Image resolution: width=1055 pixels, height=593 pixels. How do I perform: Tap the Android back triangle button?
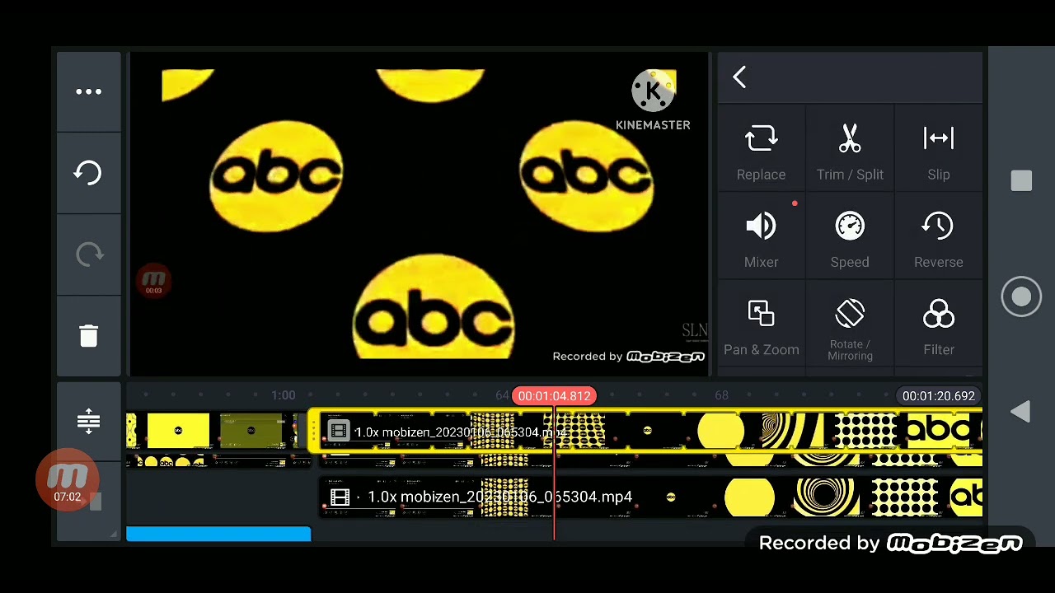[1020, 412]
